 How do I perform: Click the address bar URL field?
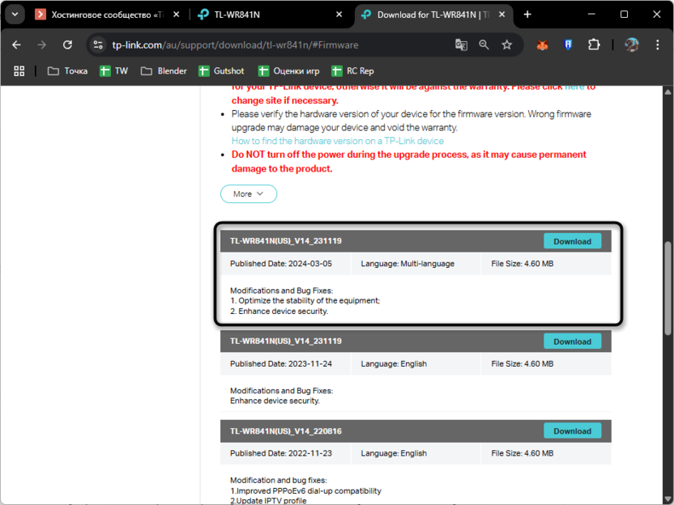tap(275, 45)
